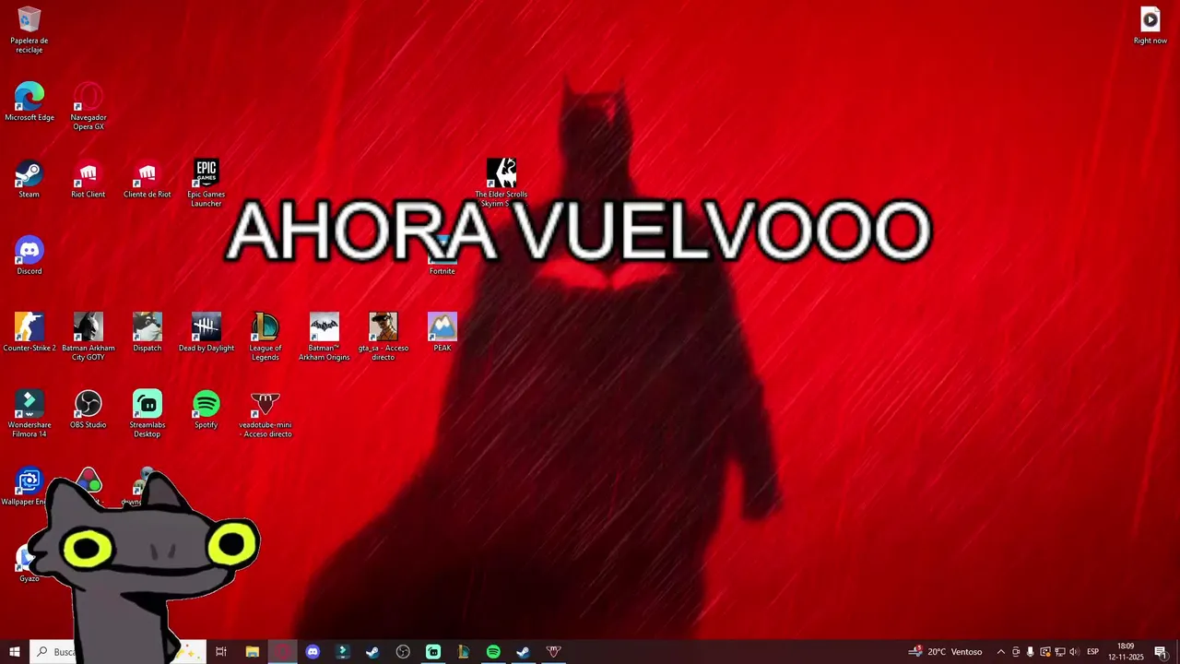Open the Spotify desktop shortcut

point(206,409)
